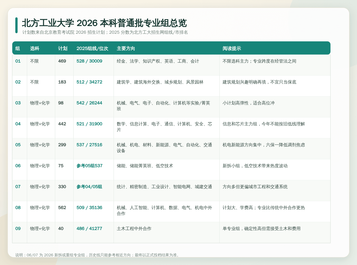Viewport: 357px width, 265px height.
Task: Click the plan count 442
Action: point(62,124)
